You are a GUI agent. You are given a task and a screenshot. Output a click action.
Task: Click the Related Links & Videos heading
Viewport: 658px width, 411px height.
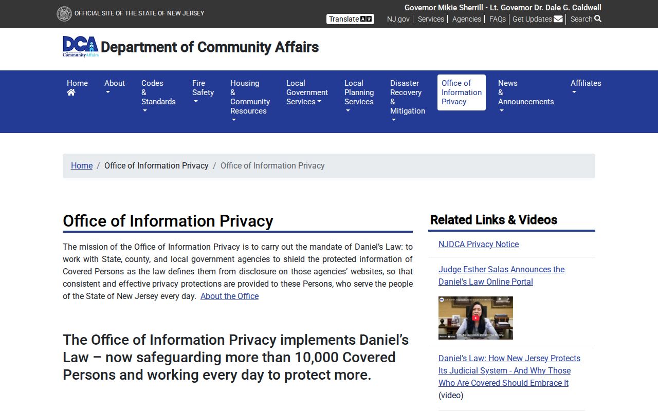tap(493, 219)
